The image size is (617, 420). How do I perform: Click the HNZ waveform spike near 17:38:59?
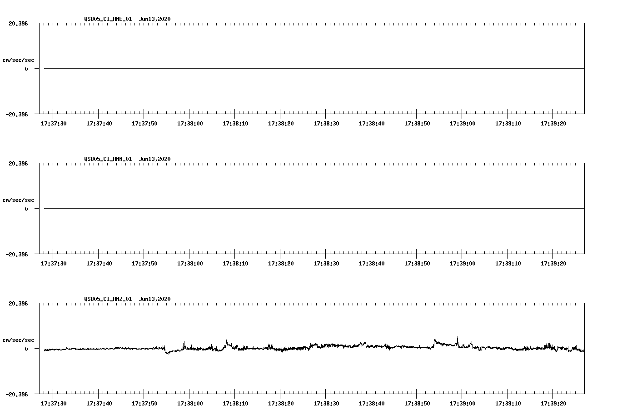pos(458,341)
